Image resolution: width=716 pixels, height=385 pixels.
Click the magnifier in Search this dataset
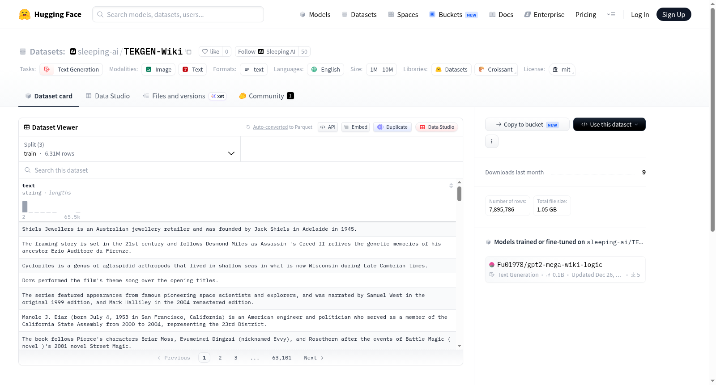[x=28, y=170]
